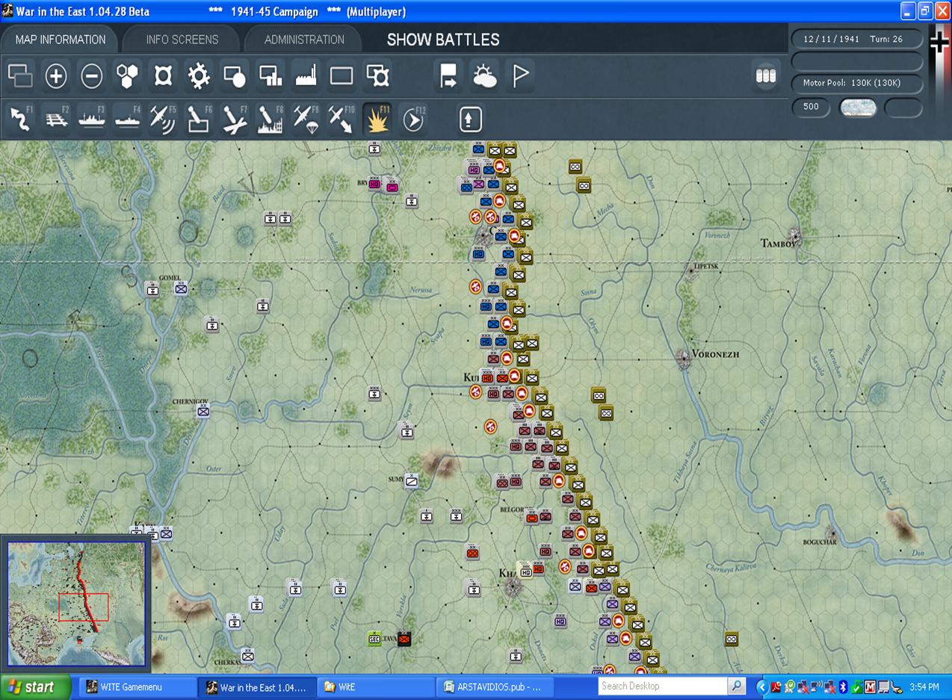Toggle the hex grid overlay icon
The width and height of the screenshot is (952, 700).
pos(127,75)
